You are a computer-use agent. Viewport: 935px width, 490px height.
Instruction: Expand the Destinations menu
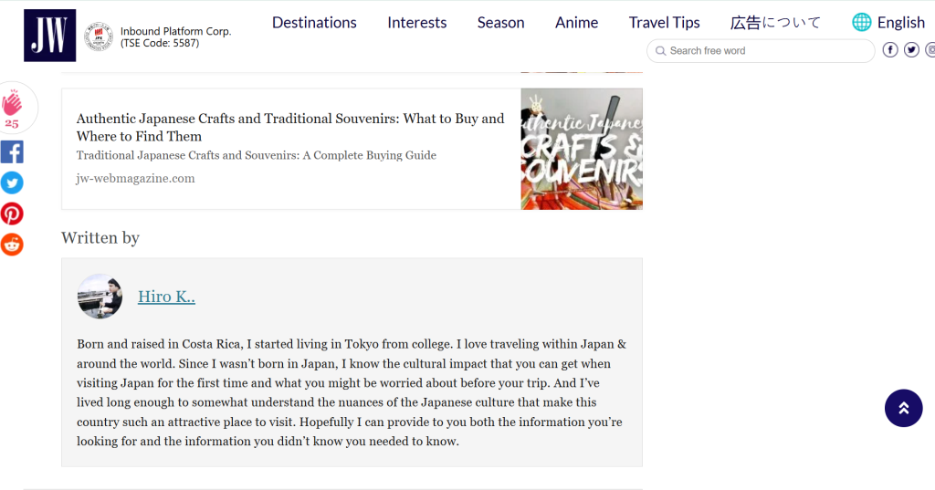(314, 23)
